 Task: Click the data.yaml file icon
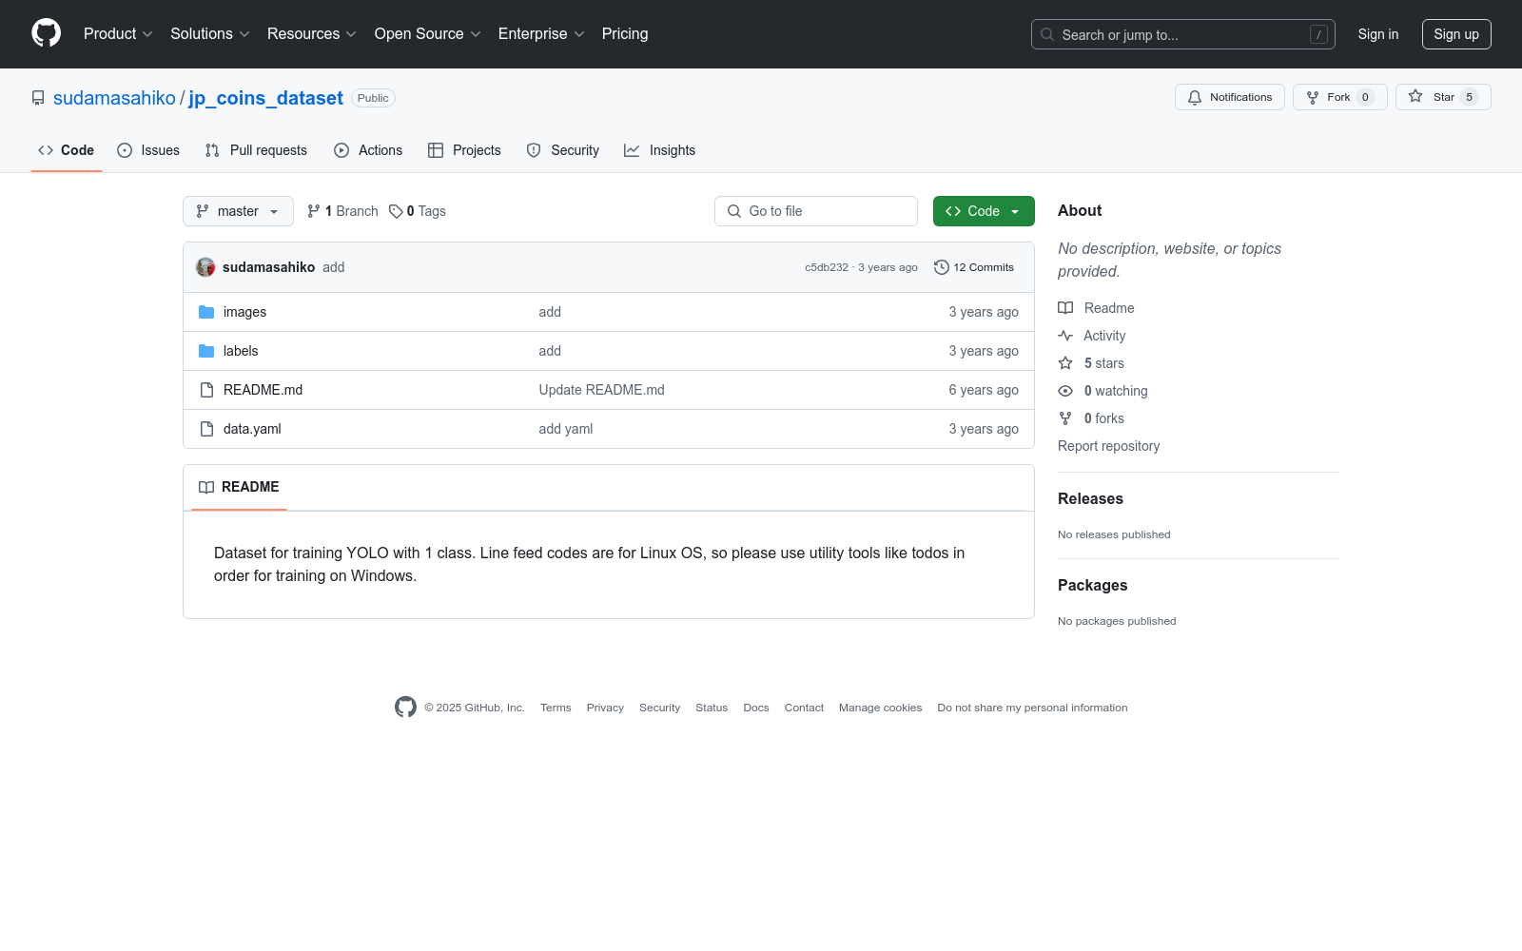coord(206,429)
